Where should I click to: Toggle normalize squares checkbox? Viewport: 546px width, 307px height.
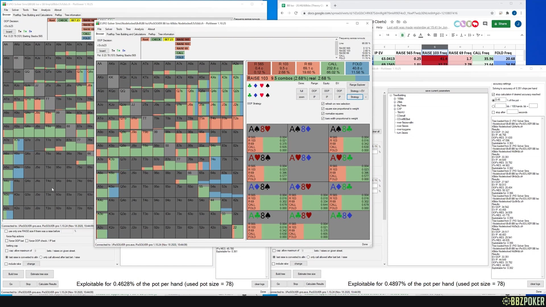323,113
